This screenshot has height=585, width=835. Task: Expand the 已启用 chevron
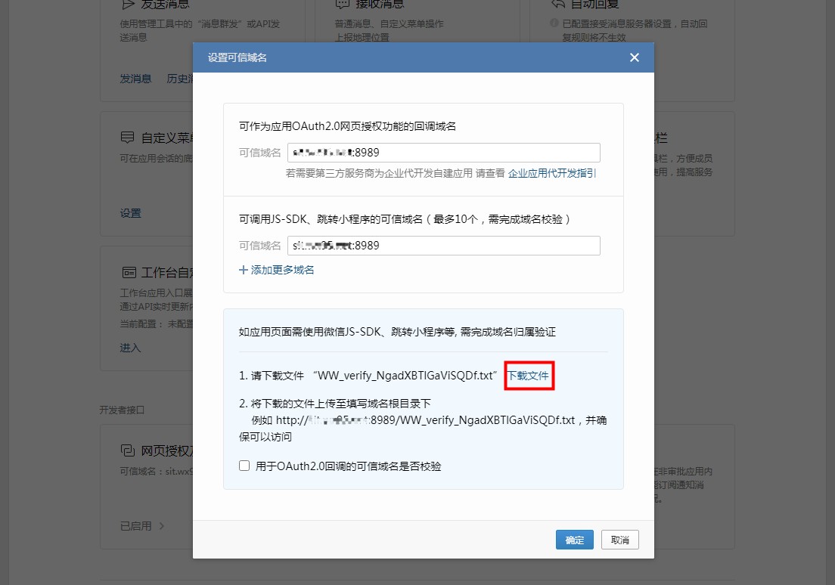(x=162, y=525)
